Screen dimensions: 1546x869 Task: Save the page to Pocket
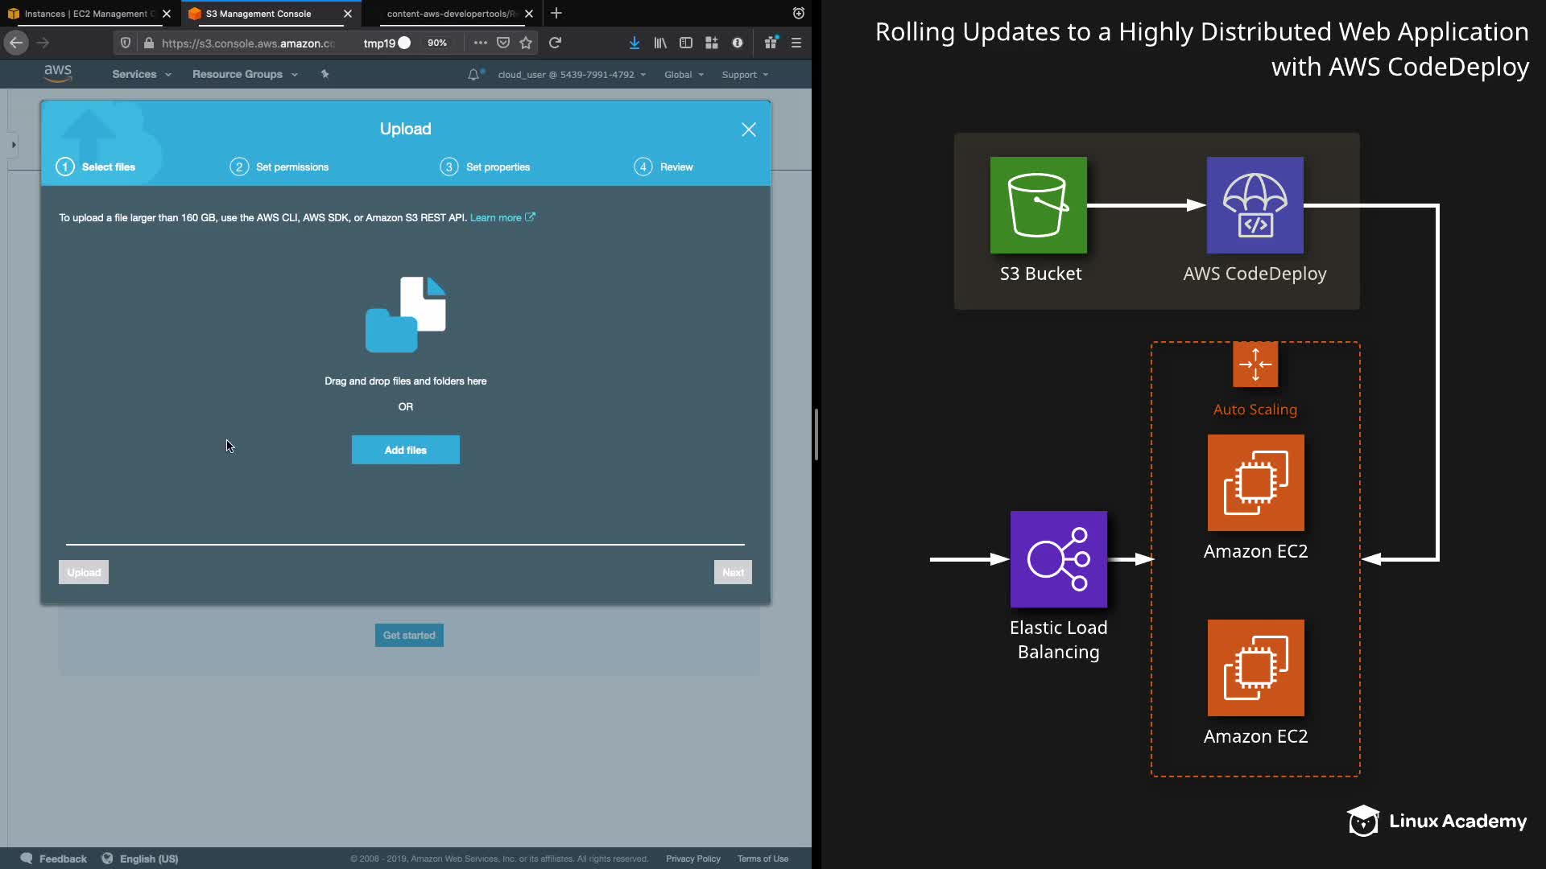[503, 43]
